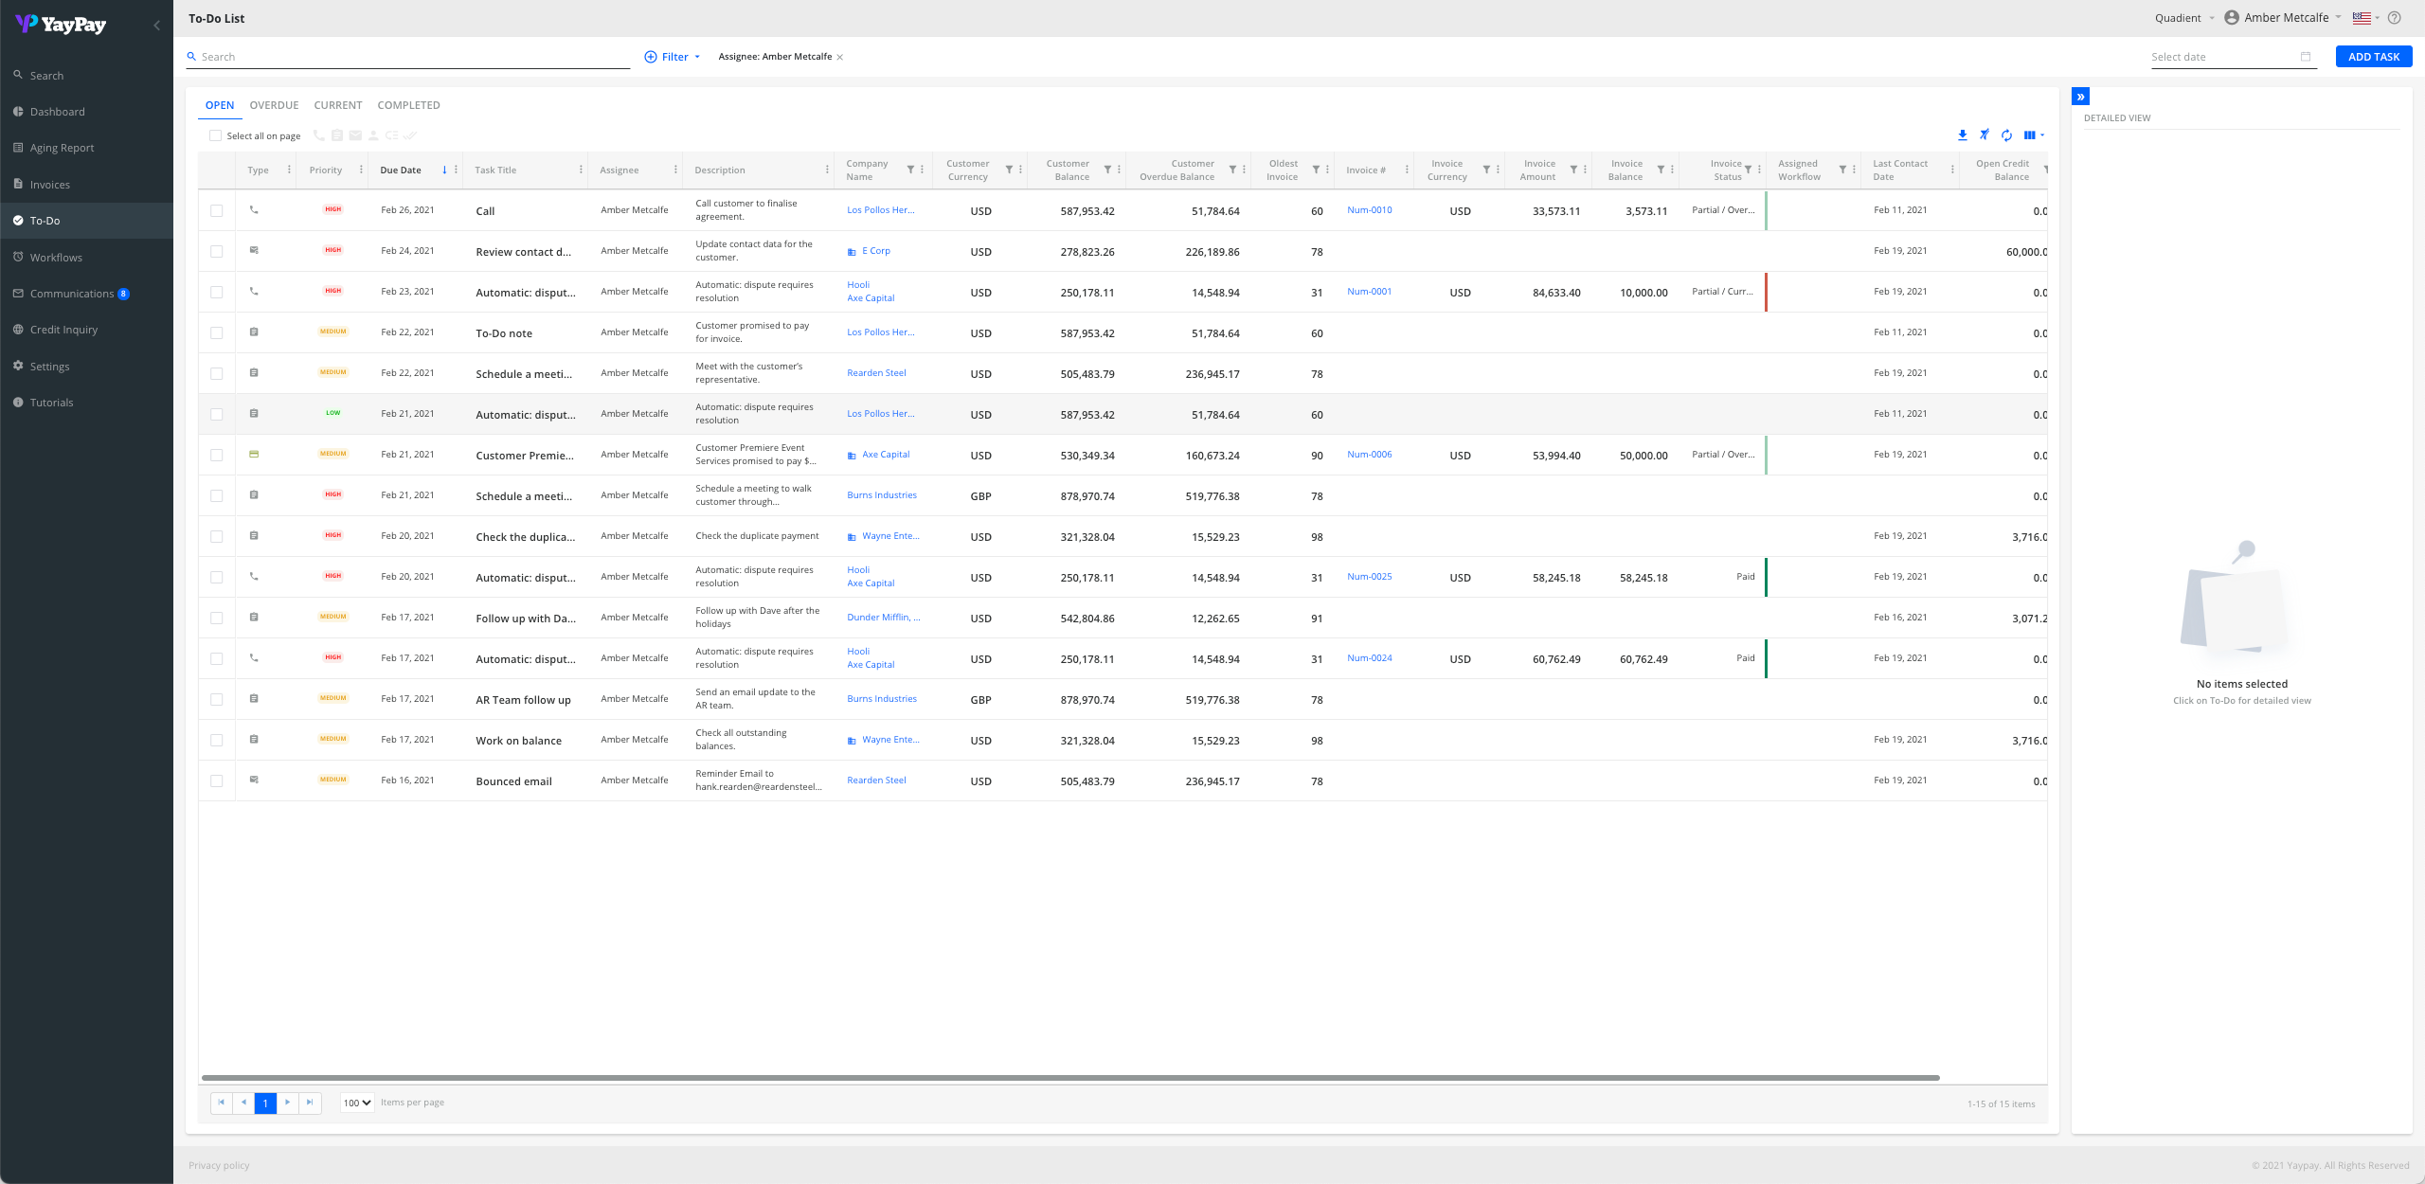
Task: Open invoice Num-0010 link
Action: 1369,210
